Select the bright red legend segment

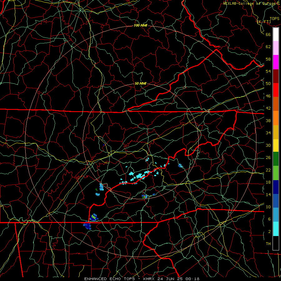tap(276, 90)
